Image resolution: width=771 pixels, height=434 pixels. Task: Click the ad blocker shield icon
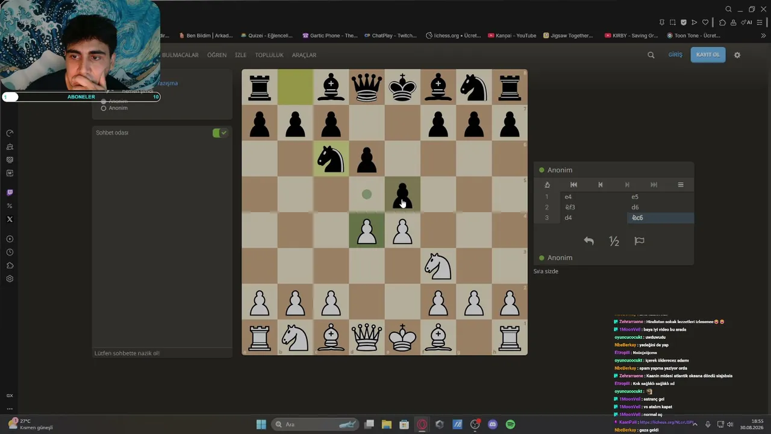[x=684, y=22]
